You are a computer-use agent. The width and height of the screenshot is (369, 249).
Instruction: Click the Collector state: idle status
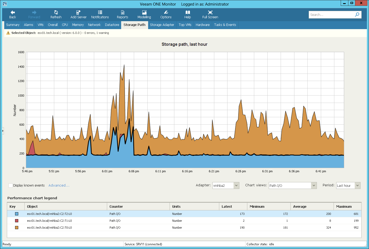[x=260, y=244]
